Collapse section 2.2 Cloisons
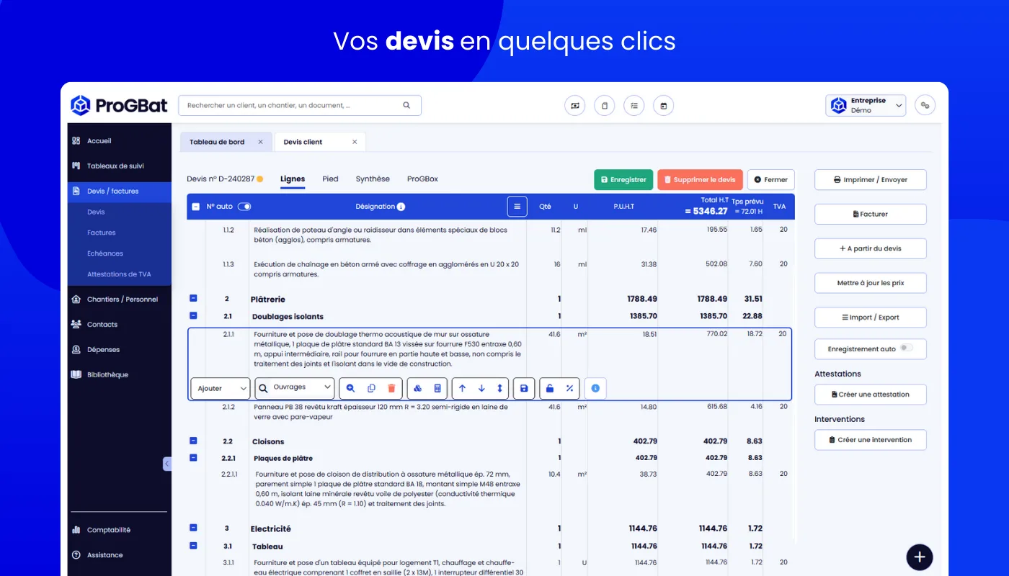The height and width of the screenshot is (576, 1009). (193, 441)
